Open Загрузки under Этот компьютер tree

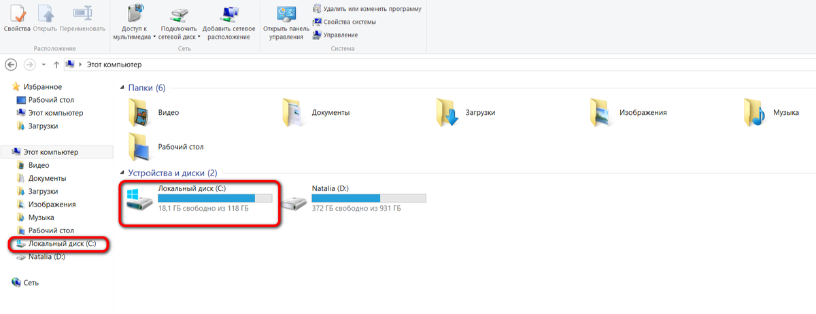pos(37,191)
